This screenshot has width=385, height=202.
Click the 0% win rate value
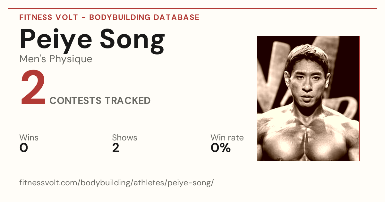point(220,148)
